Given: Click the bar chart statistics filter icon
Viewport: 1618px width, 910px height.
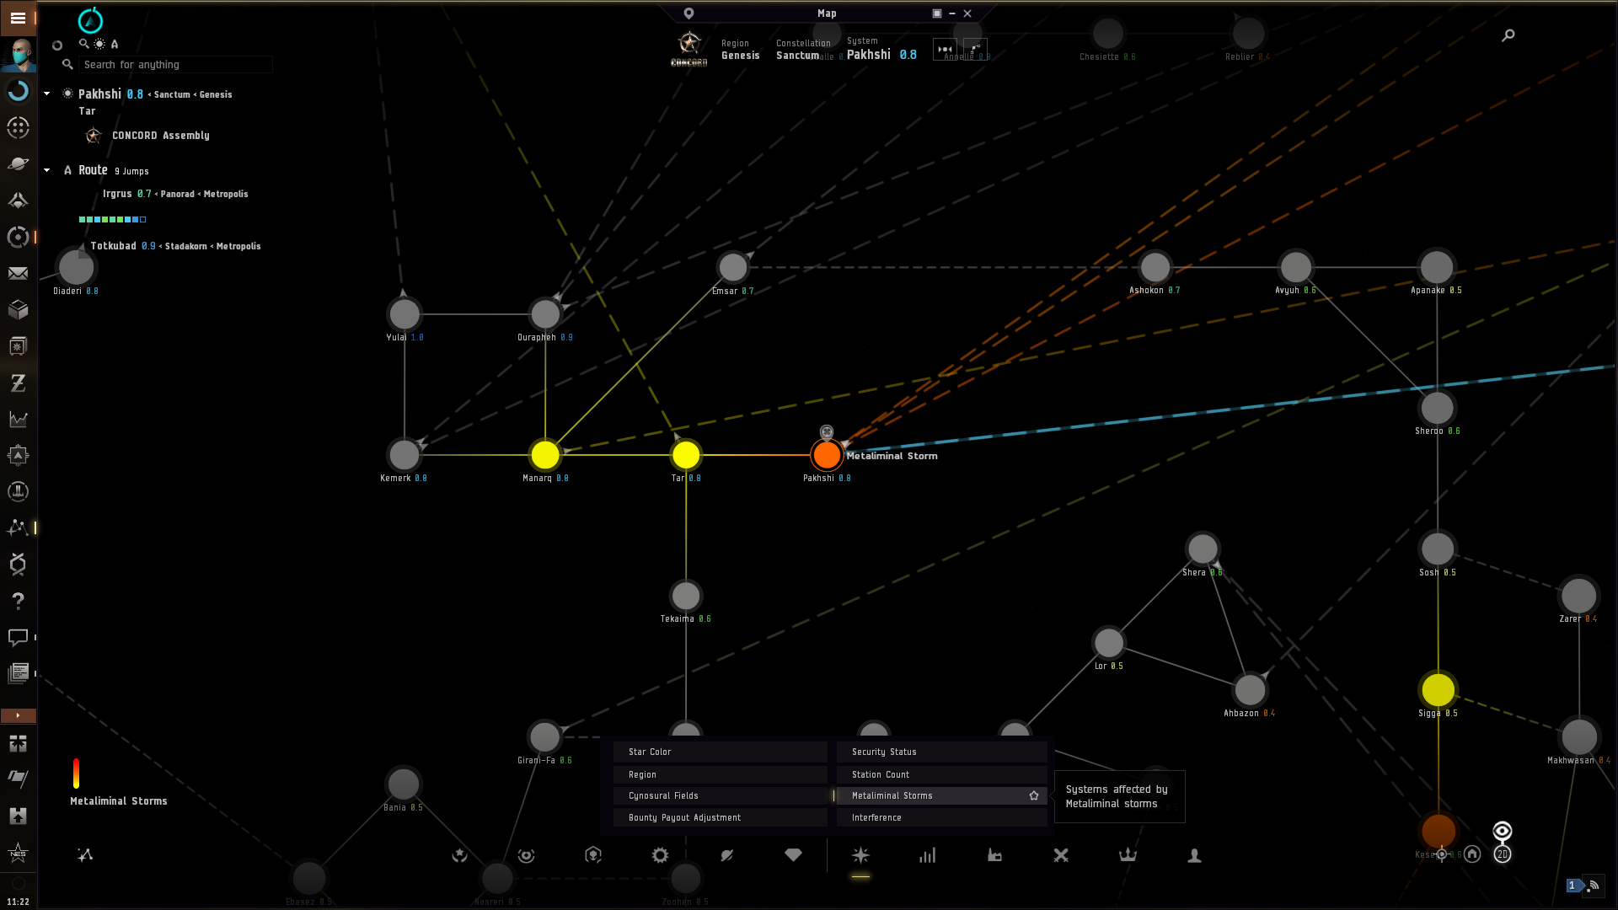Looking at the screenshot, I should coord(927,855).
